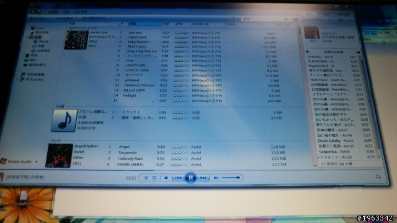Open the Trustedinst desktop file icon

pyautogui.click(x=23, y=198)
